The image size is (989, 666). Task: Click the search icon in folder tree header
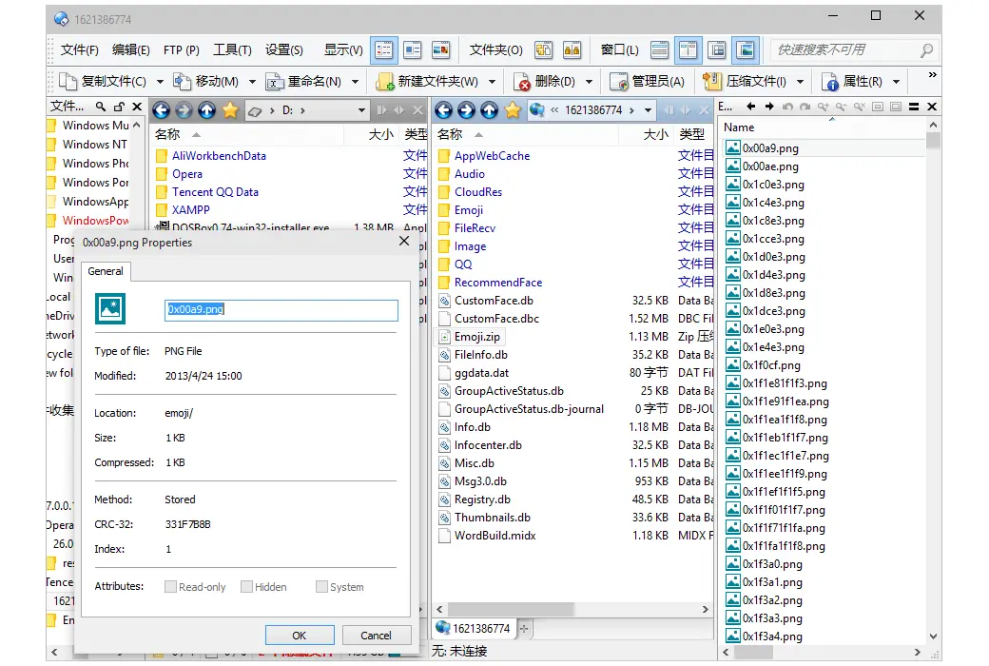pyautogui.click(x=101, y=106)
